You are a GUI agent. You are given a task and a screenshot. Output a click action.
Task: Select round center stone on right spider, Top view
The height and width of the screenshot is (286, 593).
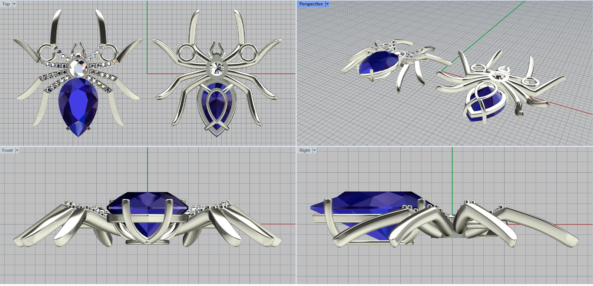216,68
